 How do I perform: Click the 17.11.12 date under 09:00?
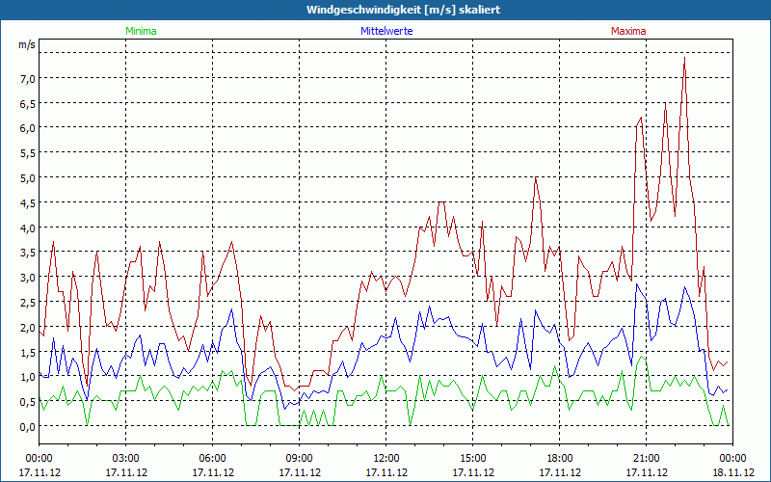point(300,472)
